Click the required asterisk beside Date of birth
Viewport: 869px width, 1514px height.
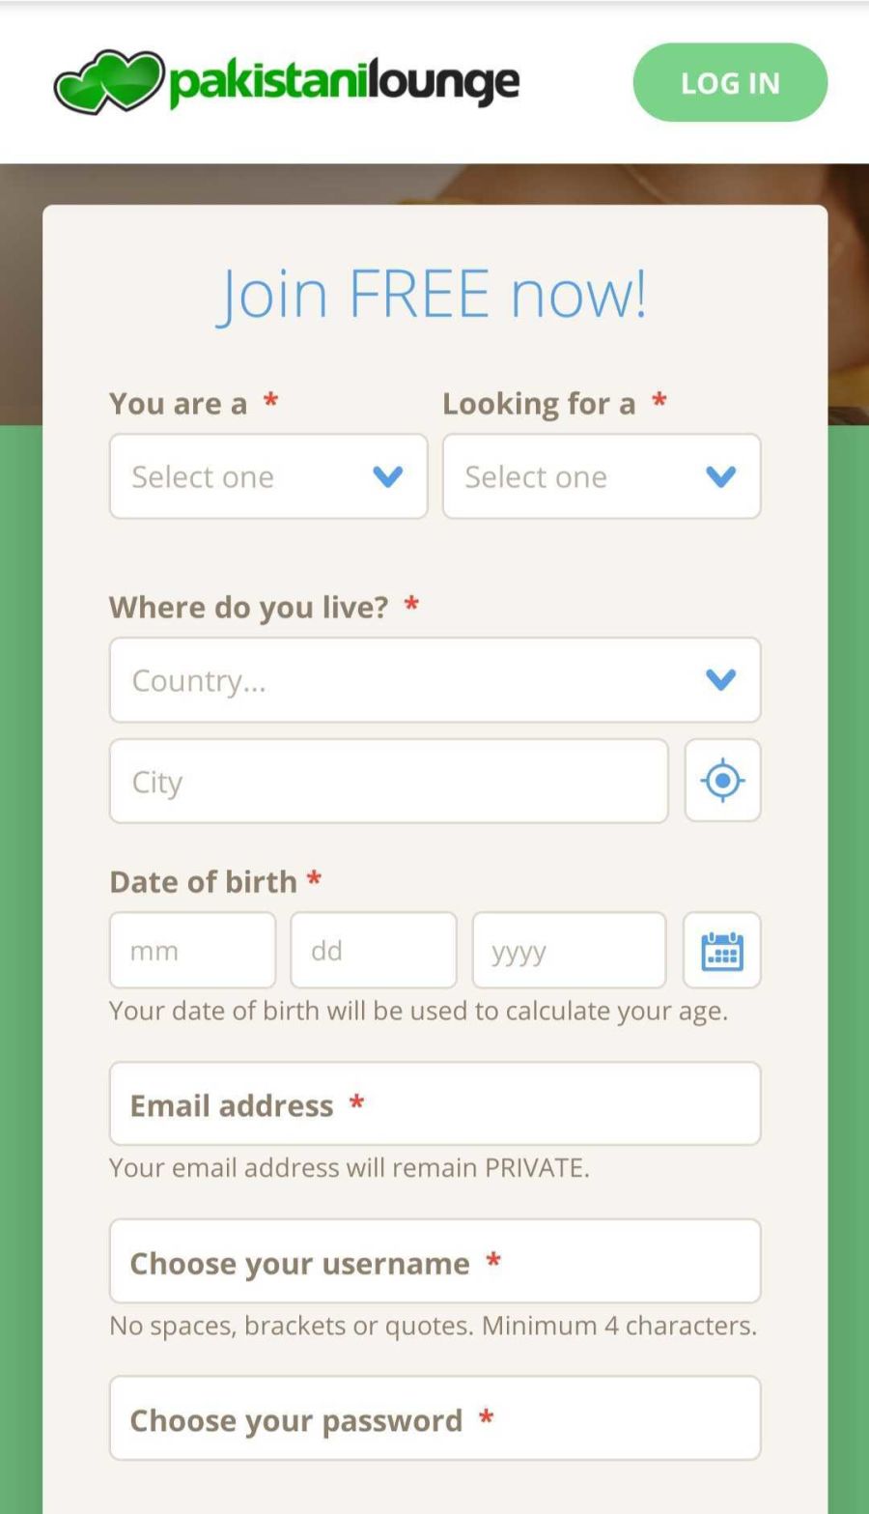point(314,880)
